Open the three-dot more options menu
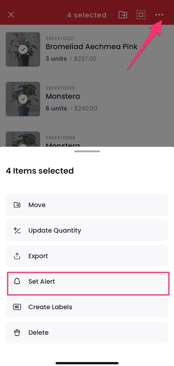174x366 pixels. (159, 15)
